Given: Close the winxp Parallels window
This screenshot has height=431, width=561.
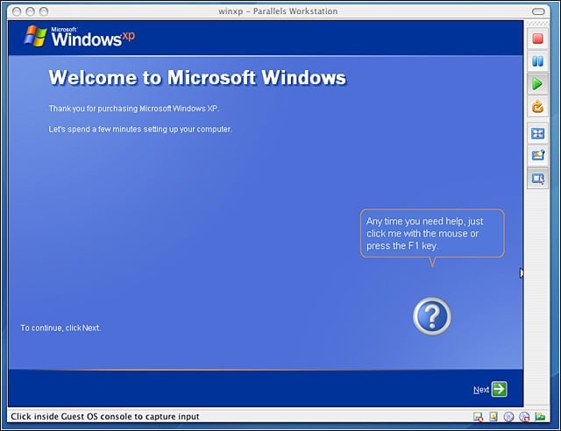Looking at the screenshot, I should pyautogui.click(x=17, y=11).
